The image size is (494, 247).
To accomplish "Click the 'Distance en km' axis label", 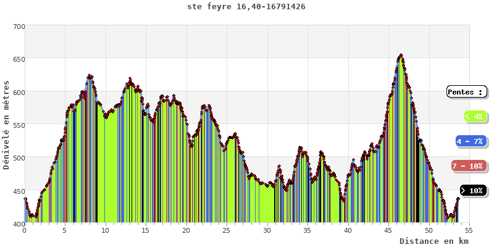I will (434, 241).
